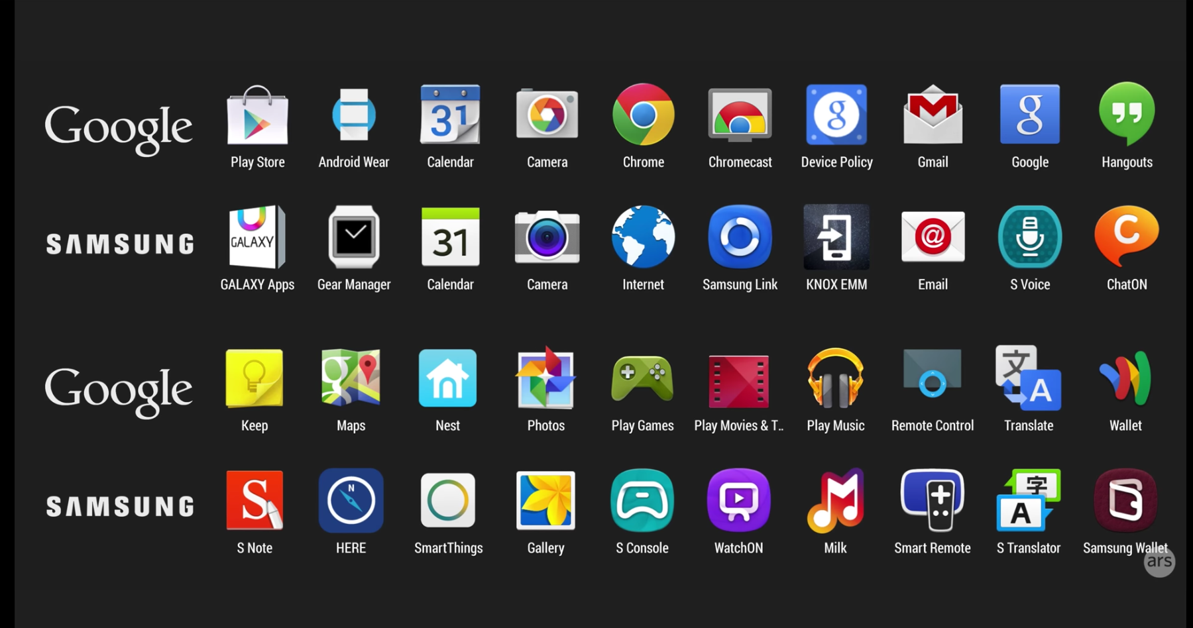
Task: Launch the S Voice assistant
Action: 1030,236
